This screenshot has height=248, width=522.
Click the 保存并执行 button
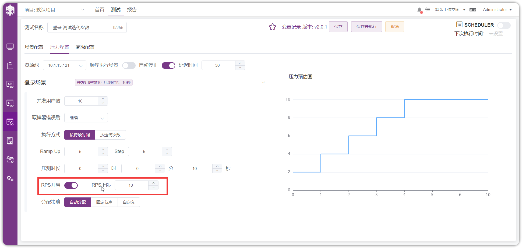(x=366, y=27)
